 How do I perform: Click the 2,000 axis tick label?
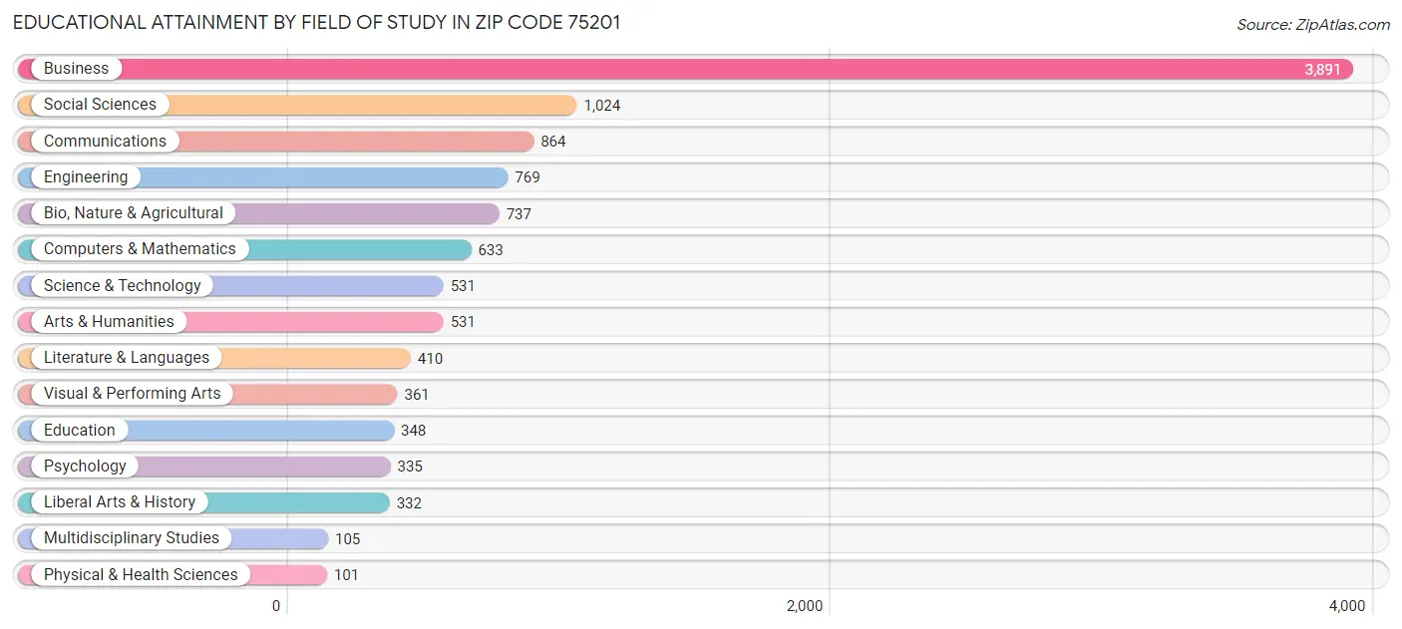(805, 606)
